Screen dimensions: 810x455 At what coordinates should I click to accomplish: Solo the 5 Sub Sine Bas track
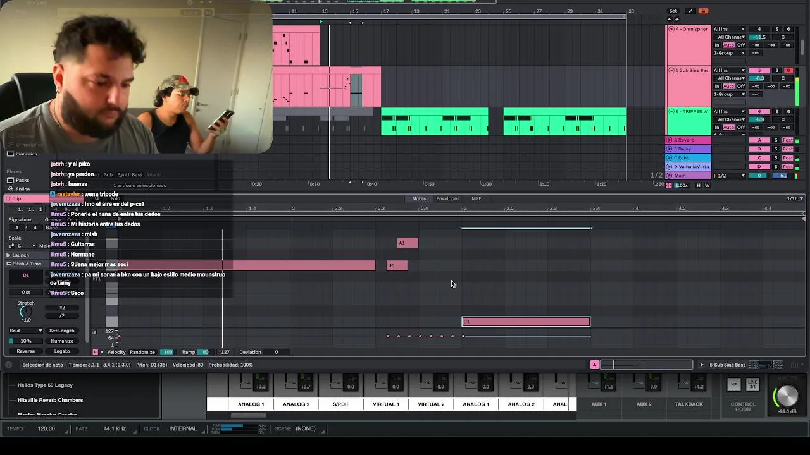tap(777, 70)
